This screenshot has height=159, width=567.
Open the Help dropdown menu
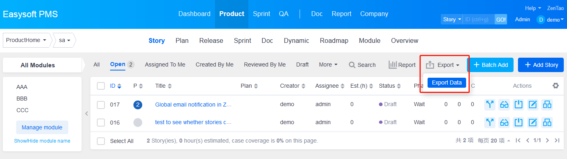[x=533, y=8]
